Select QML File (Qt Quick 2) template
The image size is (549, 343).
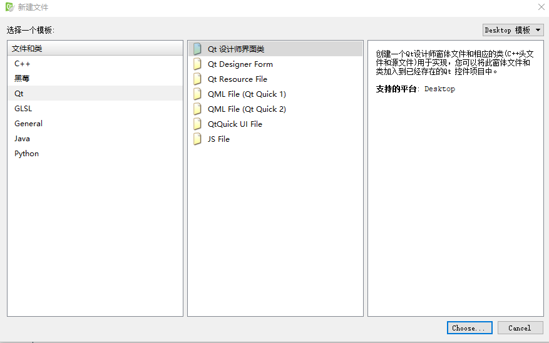[275, 109]
